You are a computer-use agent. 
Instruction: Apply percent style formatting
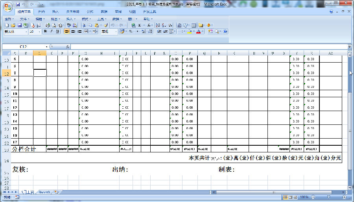pyautogui.click(x=131, y=32)
